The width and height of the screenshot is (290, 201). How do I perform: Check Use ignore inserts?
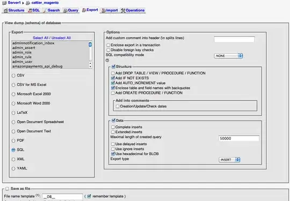[113, 149]
